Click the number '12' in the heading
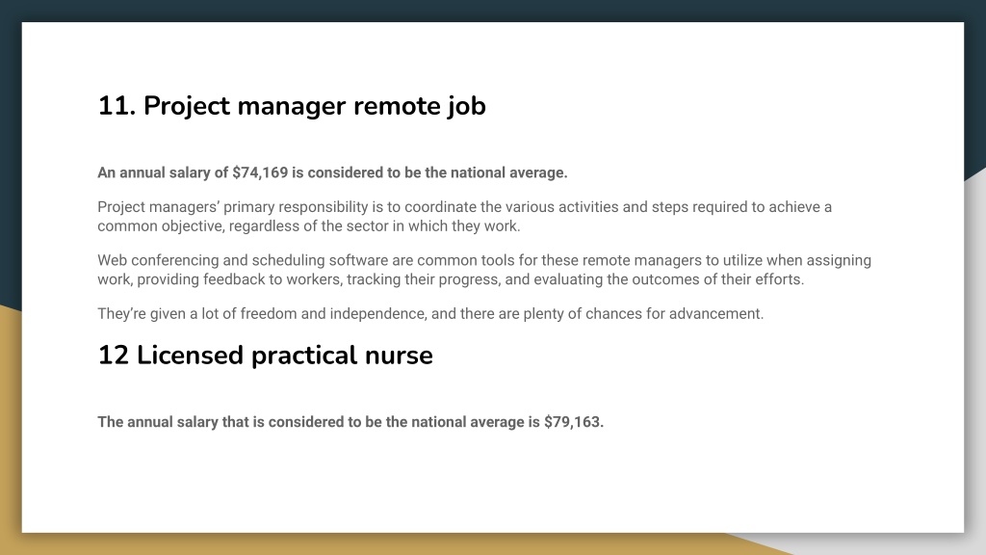 pos(114,356)
